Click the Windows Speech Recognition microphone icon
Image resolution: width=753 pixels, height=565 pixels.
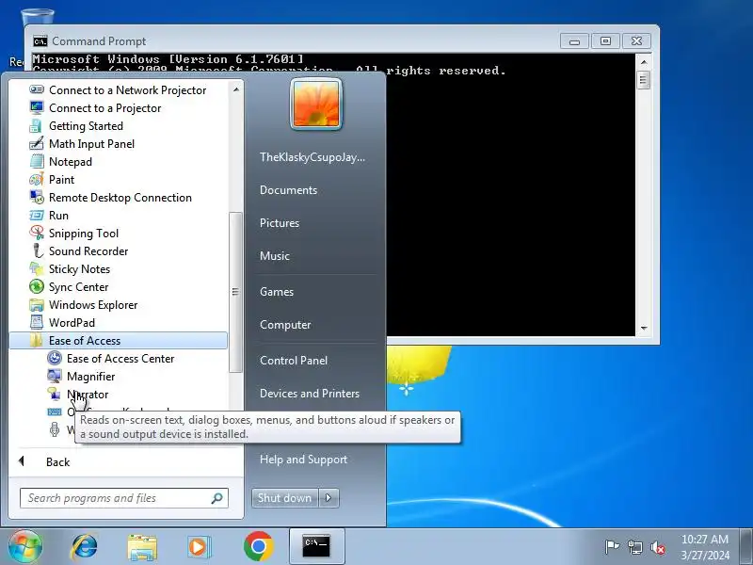55,429
